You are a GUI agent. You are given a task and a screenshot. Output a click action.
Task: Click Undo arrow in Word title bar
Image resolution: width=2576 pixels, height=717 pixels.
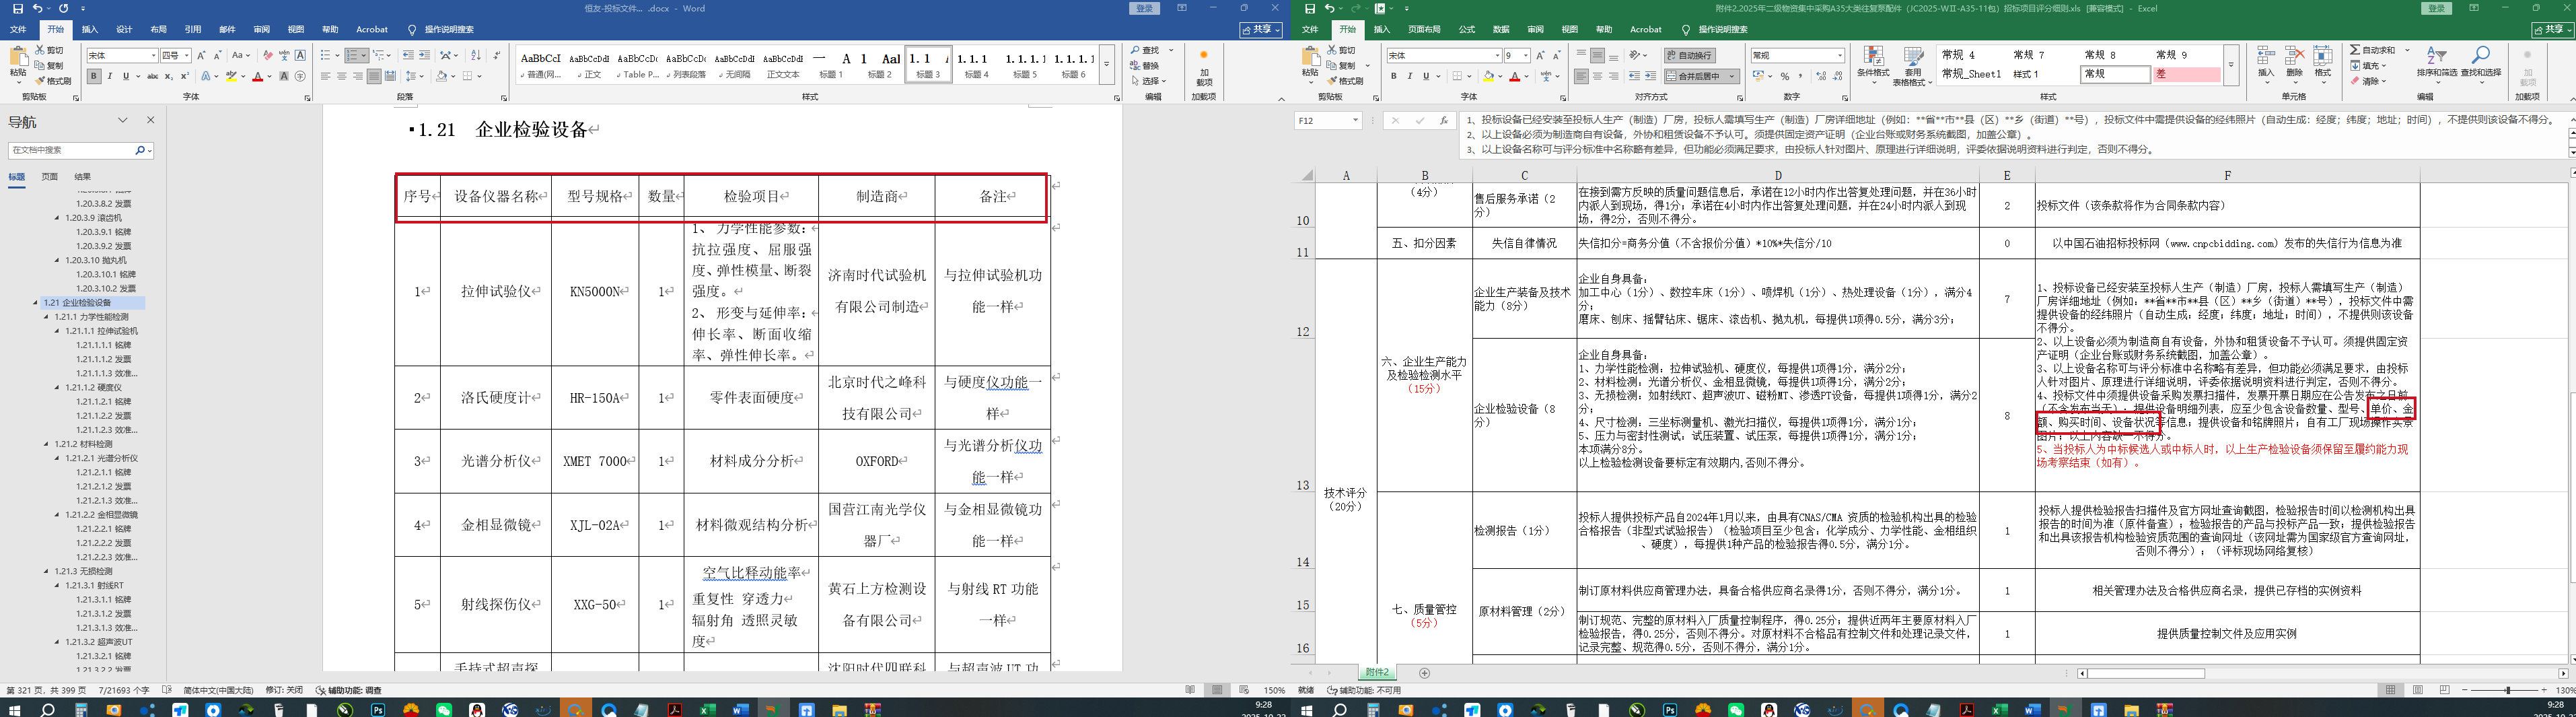click(37, 8)
